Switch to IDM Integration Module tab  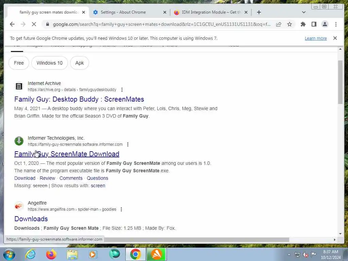(x=211, y=12)
